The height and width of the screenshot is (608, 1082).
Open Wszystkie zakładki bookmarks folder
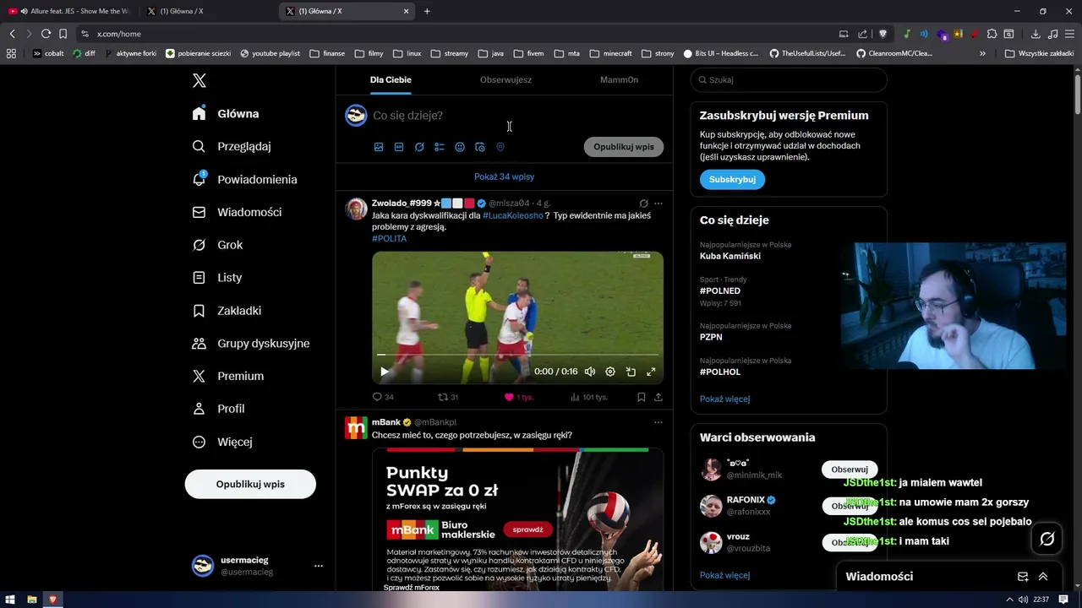tap(1039, 53)
